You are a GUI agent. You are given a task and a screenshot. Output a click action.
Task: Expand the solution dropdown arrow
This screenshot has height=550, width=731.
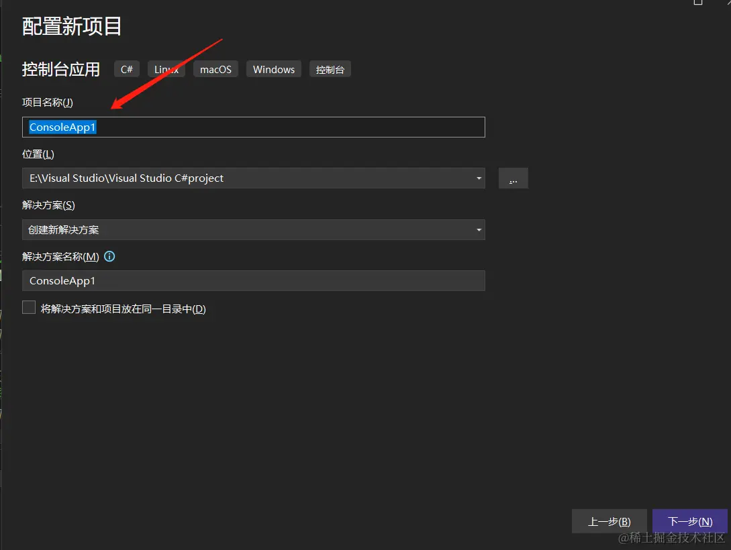click(x=479, y=229)
